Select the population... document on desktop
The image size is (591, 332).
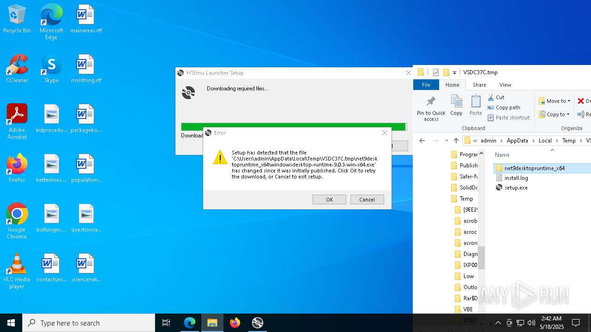click(x=86, y=168)
